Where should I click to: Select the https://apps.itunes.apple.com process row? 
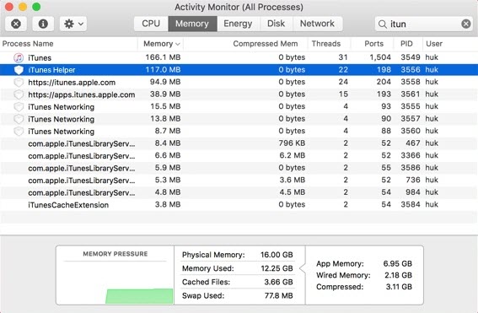tap(239, 94)
